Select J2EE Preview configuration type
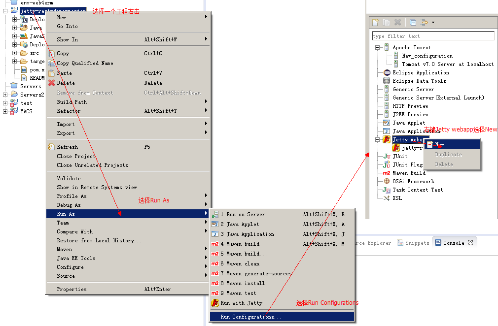The width and height of the screenshot is (498, 326). [x=410, y=114]
